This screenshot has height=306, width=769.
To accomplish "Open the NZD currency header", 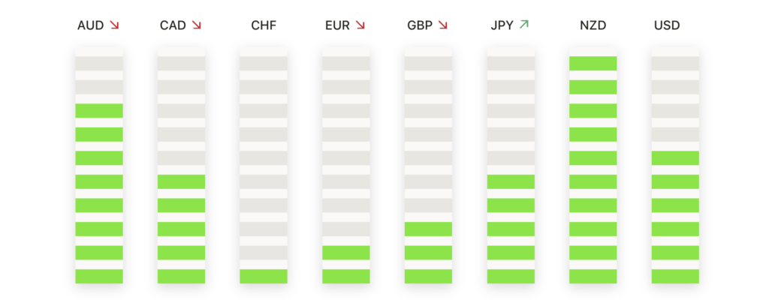I will (x=593, y=25).
